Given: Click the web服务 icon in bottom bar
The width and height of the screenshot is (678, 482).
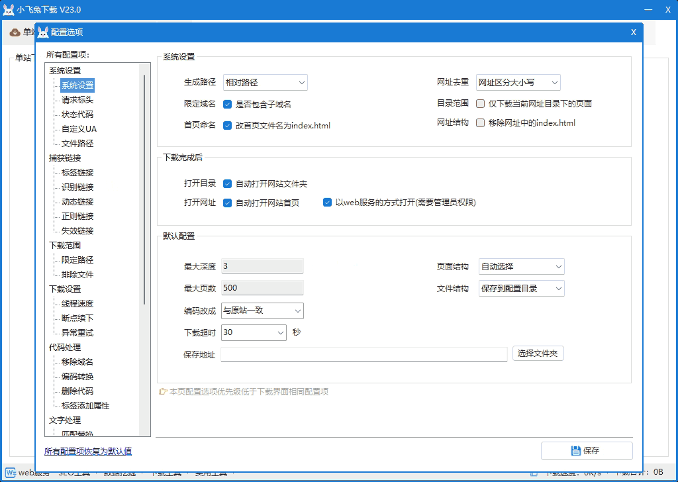Looking at the screenshot, I should [x=9, y=473].
